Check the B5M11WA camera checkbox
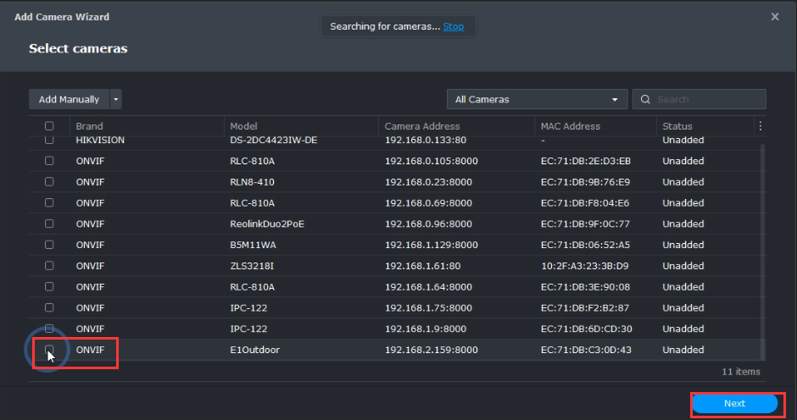797x420 pixels. click(x=49, y=245)
